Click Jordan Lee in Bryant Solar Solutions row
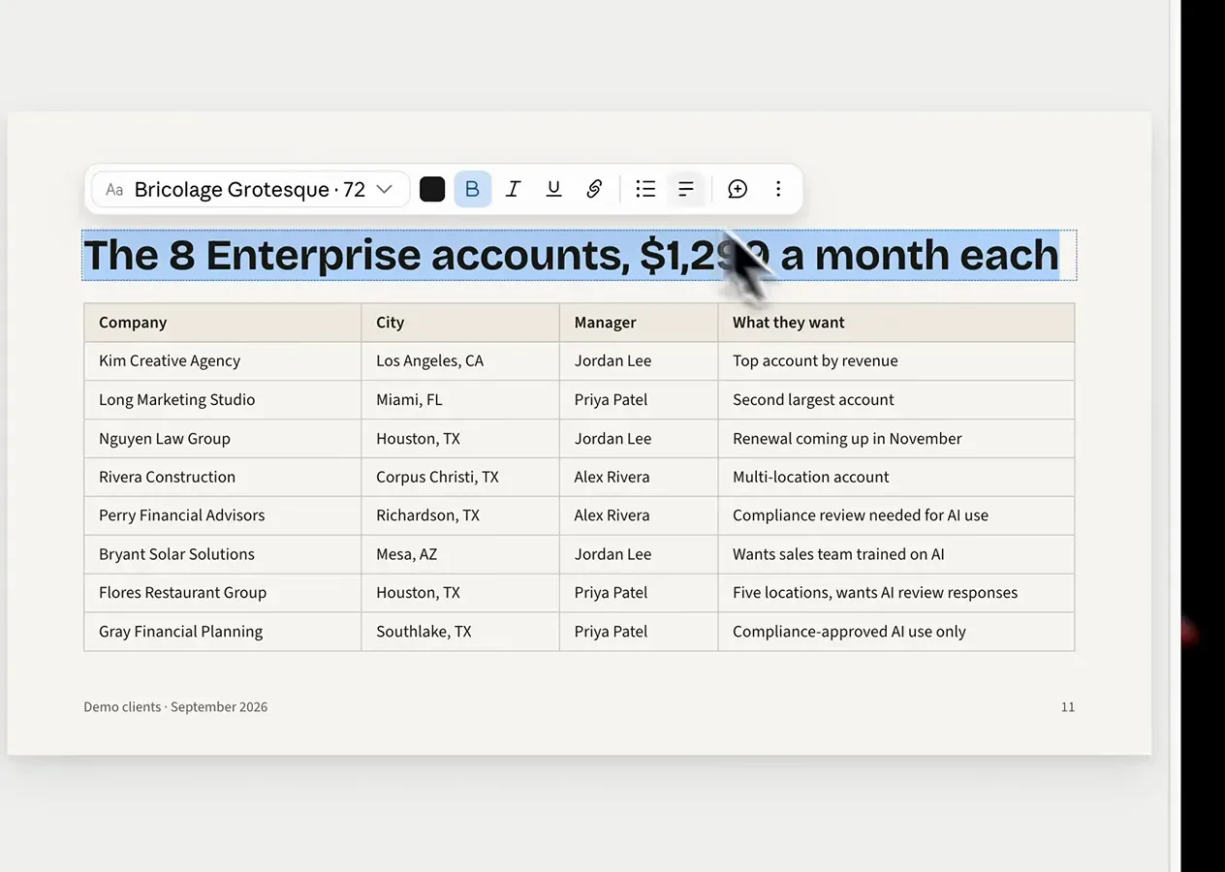The height and width of the screenshot is (872, 1225). tap(639, 554)
